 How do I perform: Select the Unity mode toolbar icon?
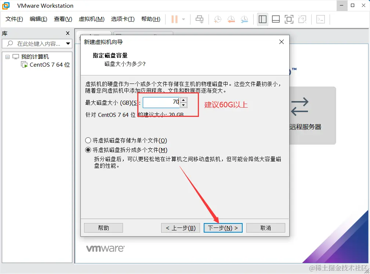[x=302, y=19]
